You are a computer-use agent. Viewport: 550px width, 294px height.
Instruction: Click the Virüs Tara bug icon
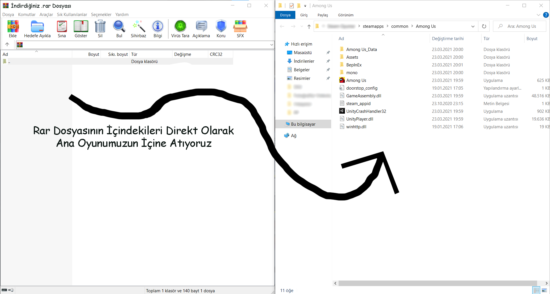click(x=180, y=26)
